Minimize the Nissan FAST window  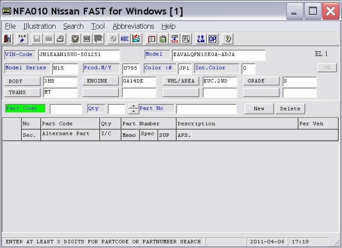[x=295, y=11]
